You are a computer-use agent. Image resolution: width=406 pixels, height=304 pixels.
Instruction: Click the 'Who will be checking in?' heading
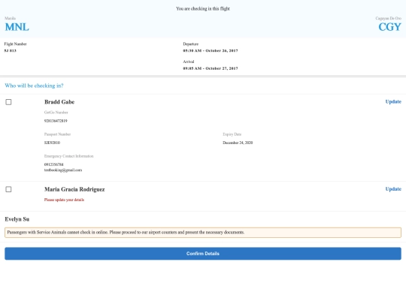point(34,86)
